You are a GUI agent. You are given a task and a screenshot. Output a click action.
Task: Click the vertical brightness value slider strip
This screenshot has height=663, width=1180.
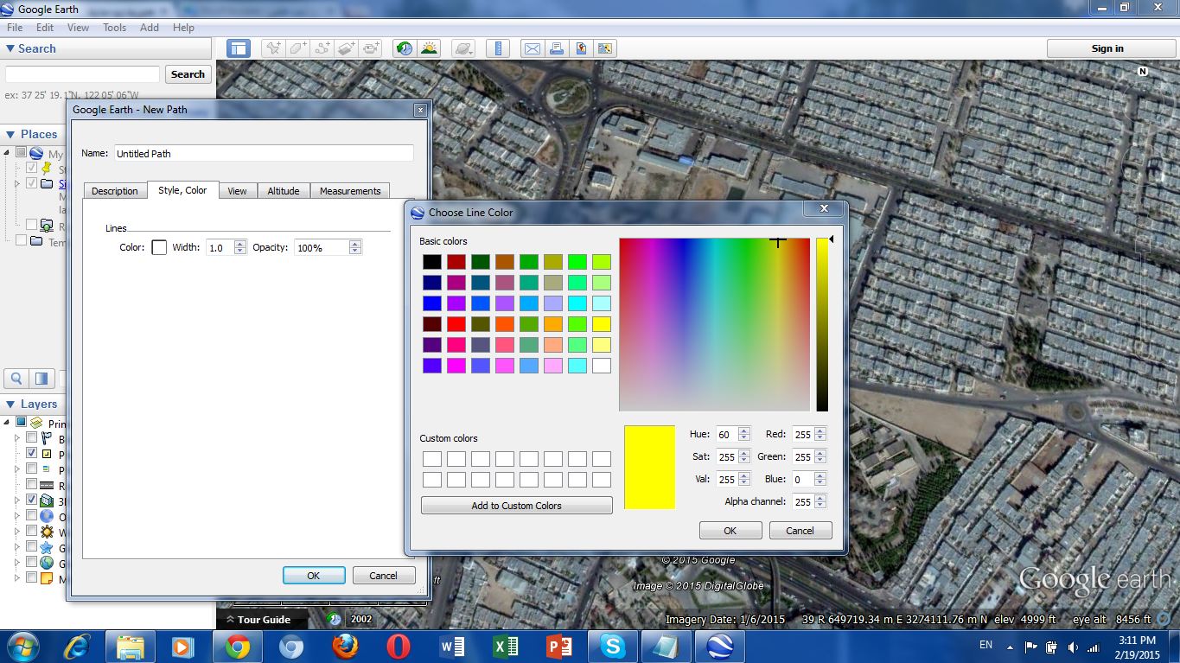(x=822, y=324)
